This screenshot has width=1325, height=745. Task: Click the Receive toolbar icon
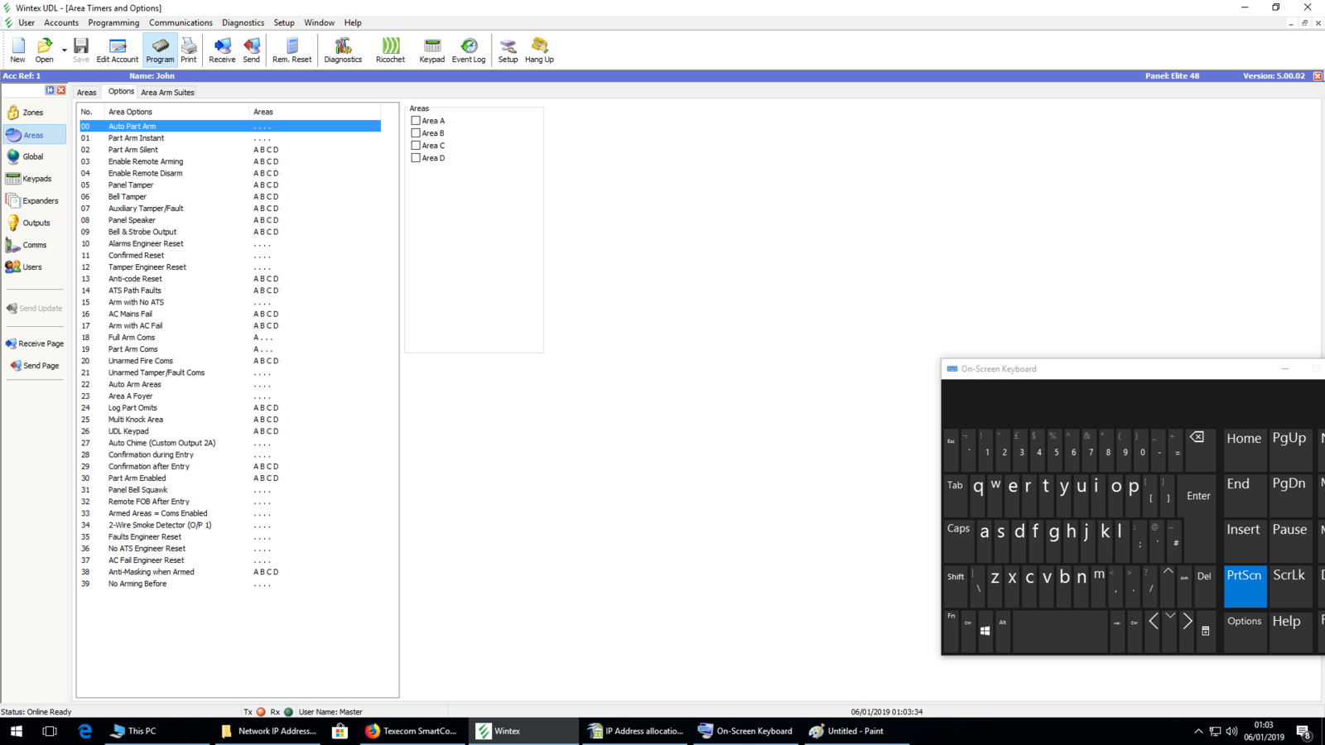pos(222,50)
